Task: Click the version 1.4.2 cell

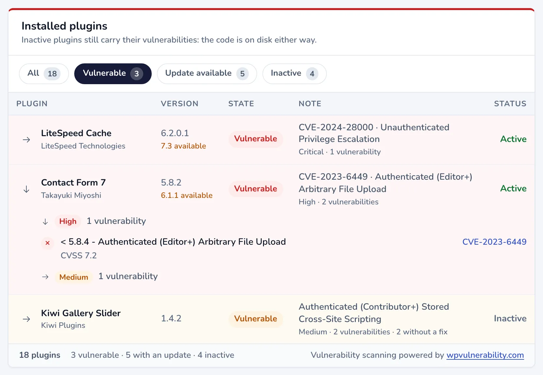Action: point(171,318)
